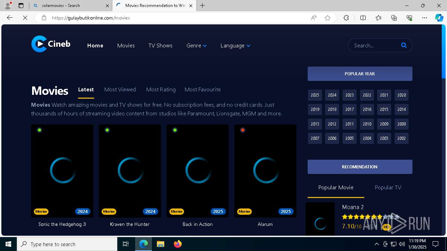Click the Cineb logo
The height and width of the screenshot is (251, 447).
(x=51, y=44)
